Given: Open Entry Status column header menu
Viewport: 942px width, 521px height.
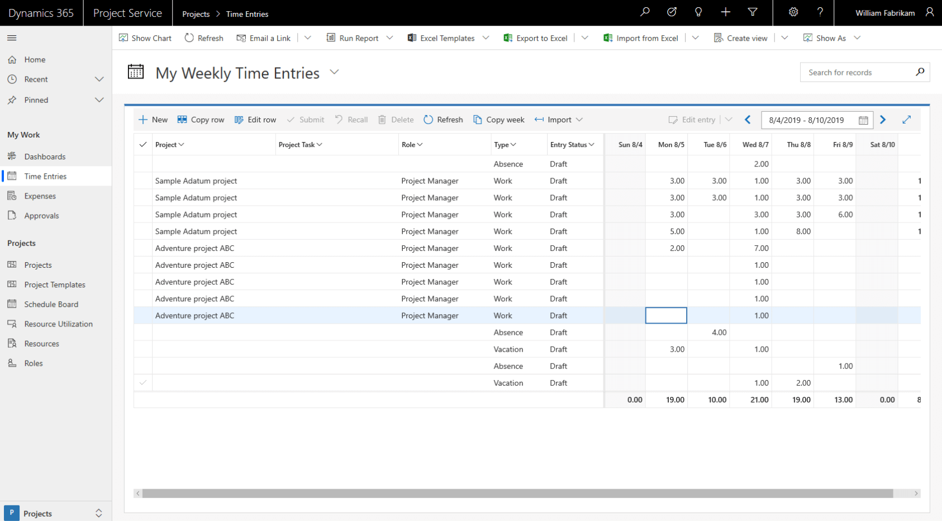Looking at the screenshot, I should pyautogui.click(x=572, y=144).
